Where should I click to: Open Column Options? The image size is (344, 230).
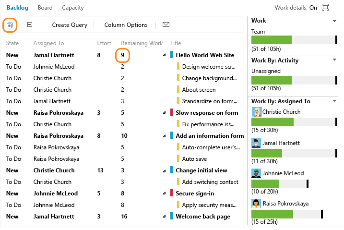click(126, 25)
